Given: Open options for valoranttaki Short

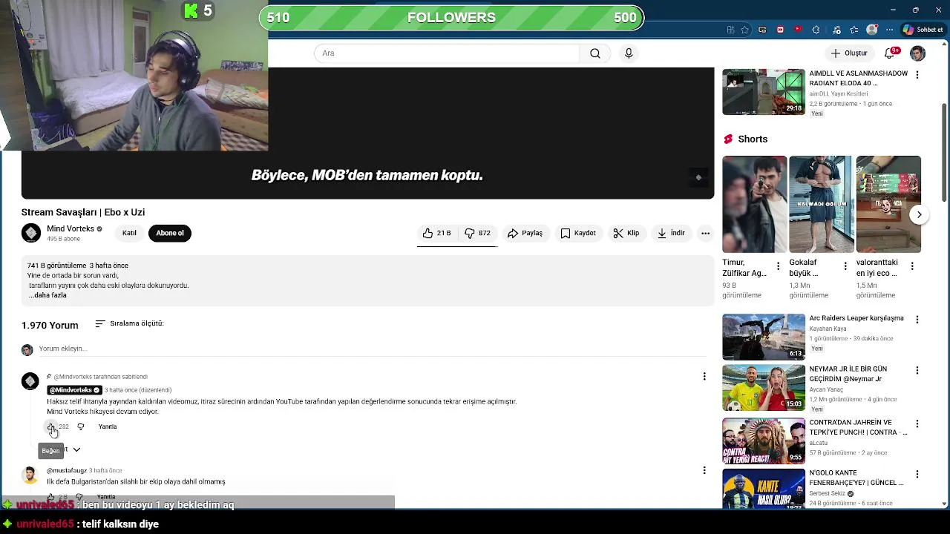Looking at the screenshot, I should 911,266.
